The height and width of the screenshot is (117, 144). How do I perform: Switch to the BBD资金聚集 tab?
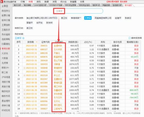point(71,5)
